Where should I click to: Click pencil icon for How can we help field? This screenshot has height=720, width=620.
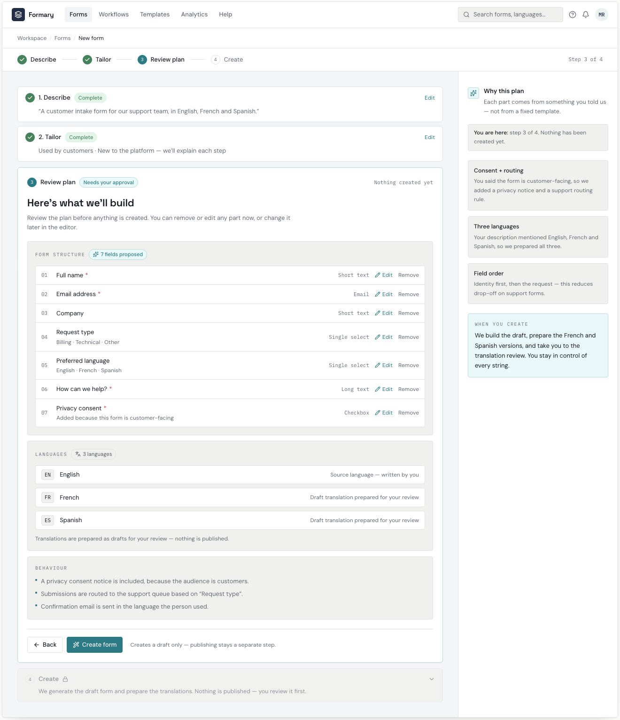[x=378, y=389]
